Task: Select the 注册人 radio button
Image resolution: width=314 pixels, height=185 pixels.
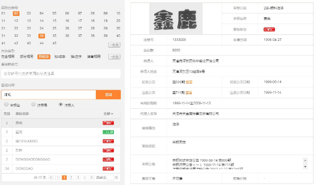Action: click(x=61, y=104)
